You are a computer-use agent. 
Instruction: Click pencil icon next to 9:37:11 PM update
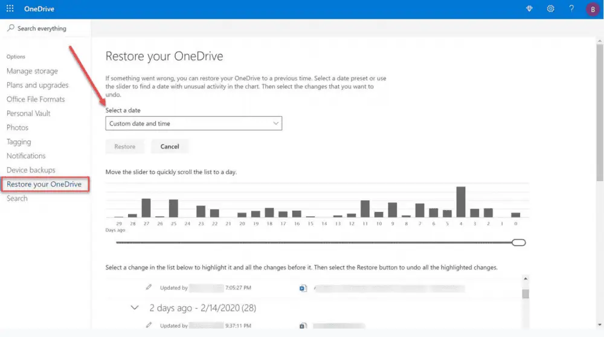pos(149,325)
